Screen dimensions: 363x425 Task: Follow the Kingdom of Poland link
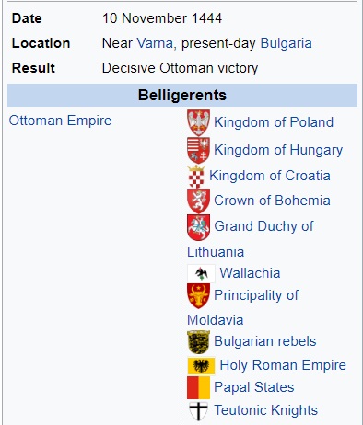click(x=274, y=122)
